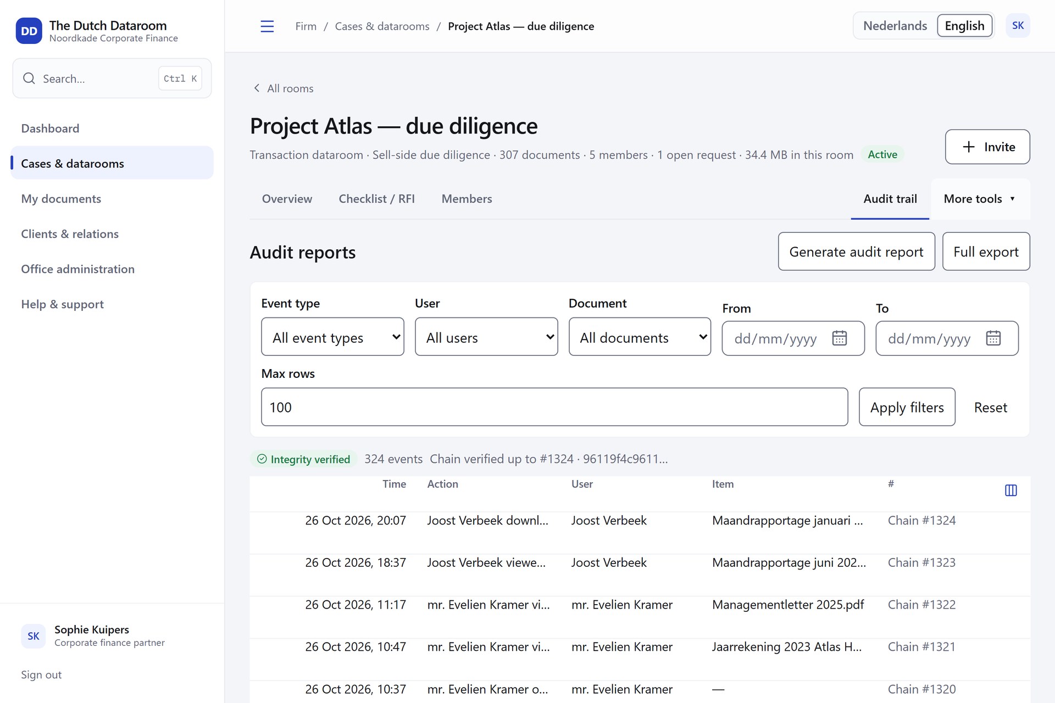
Task: Open the Event type dropdown
Action: tap(332, 337)
